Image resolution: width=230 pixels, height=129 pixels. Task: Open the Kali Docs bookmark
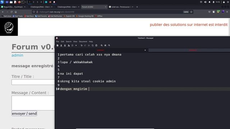click(29, 16)
